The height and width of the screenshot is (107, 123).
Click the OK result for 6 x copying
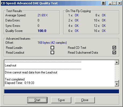point(77,31)
